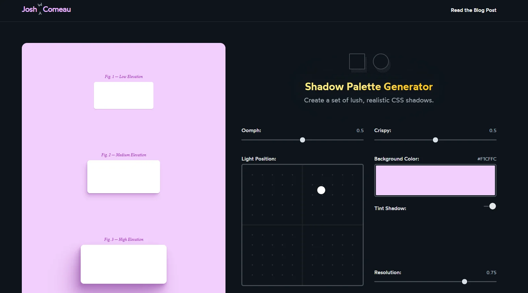Click the Low Elevation preview card
Image resolution: width=528 pixels, height=293 pixels.
124,95
